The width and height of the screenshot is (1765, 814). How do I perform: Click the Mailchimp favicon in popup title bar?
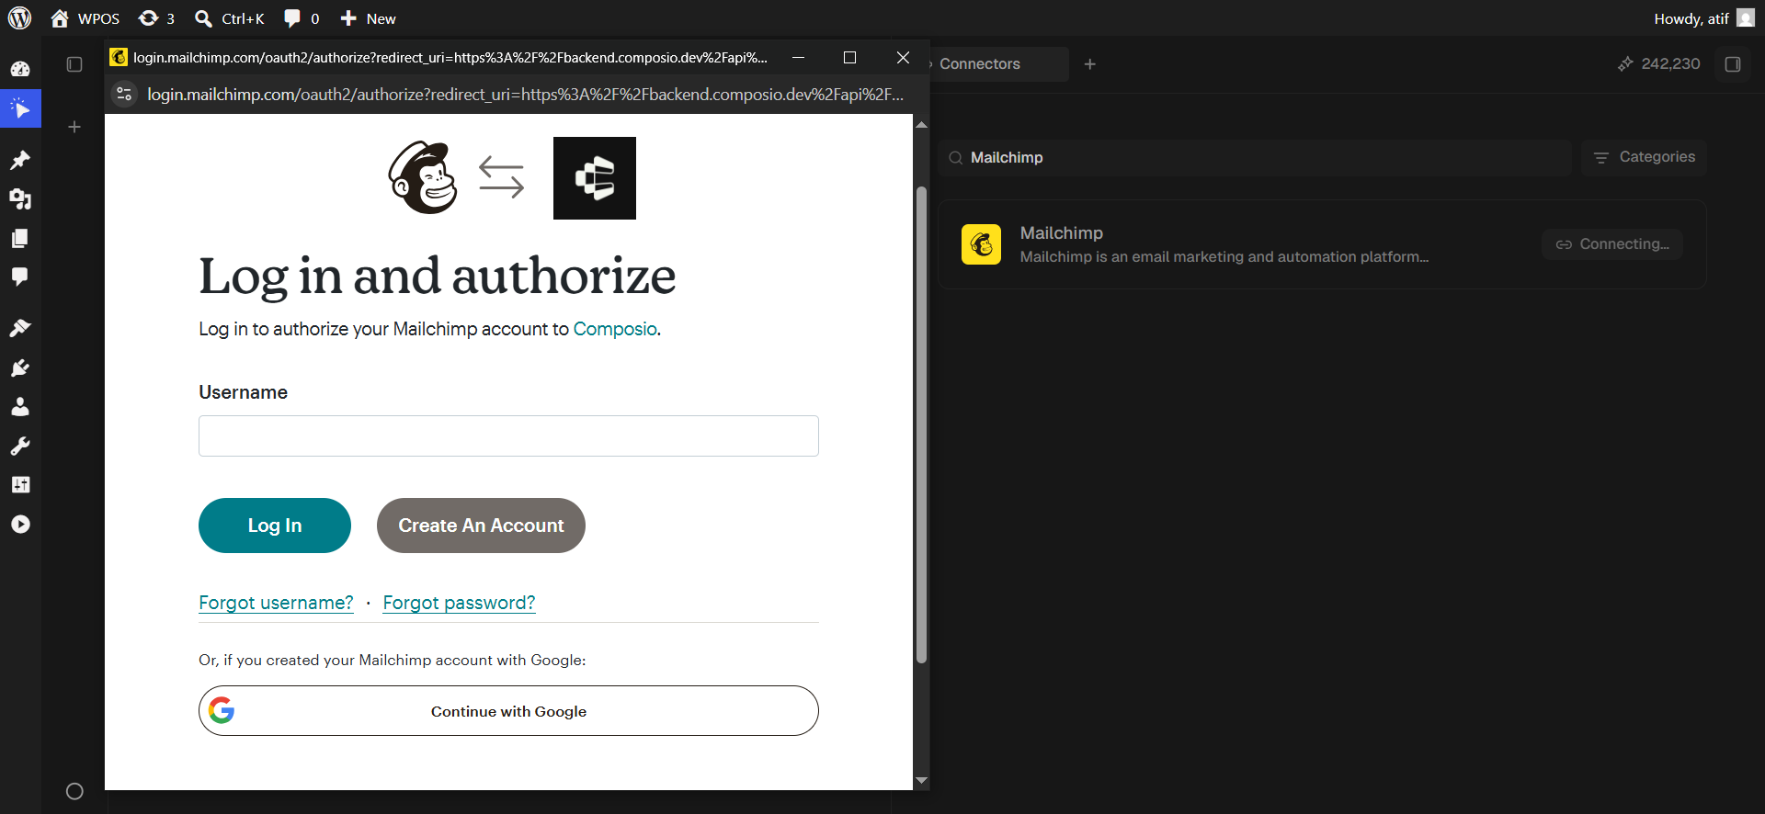119,57
